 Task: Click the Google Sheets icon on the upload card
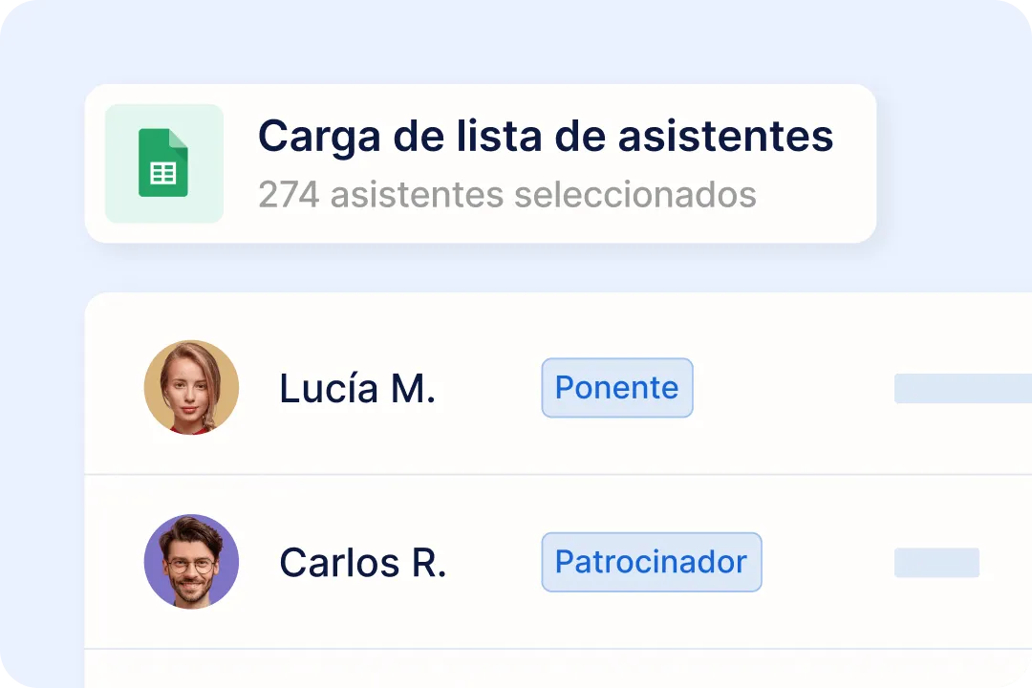163,163
